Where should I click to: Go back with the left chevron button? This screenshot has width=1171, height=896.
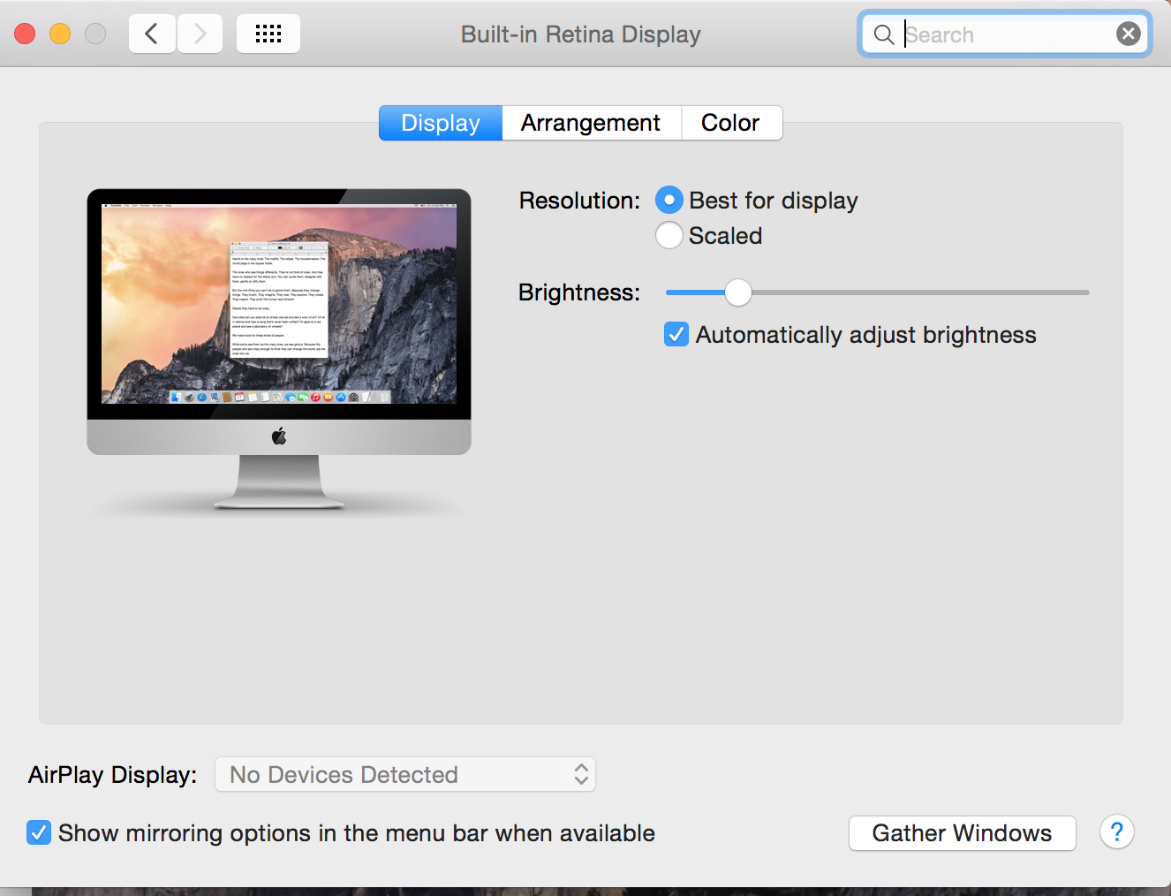click(x=152, y=34)
